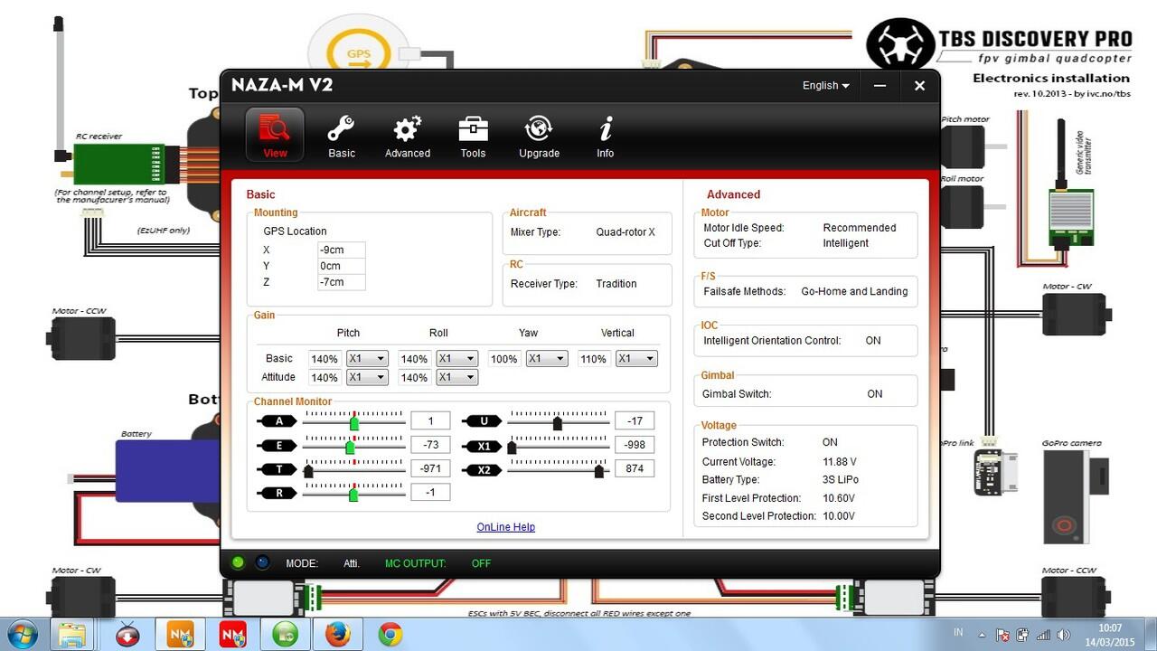Open Action Center flag in system tray

pyautogui.click(x=1002, y=635)
